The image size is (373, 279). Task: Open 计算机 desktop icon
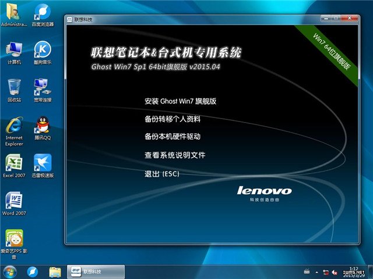[14, 53]
